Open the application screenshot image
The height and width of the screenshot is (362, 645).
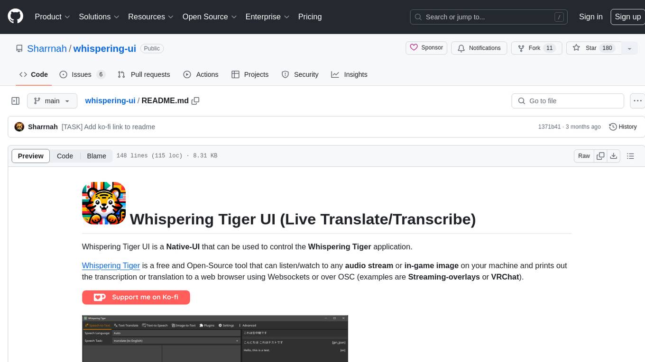point(215,338)
